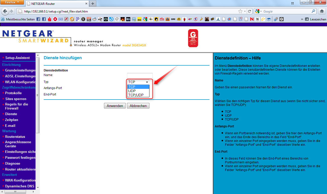
Task: Click the Abbrechen button
Action: pos(138,105)
